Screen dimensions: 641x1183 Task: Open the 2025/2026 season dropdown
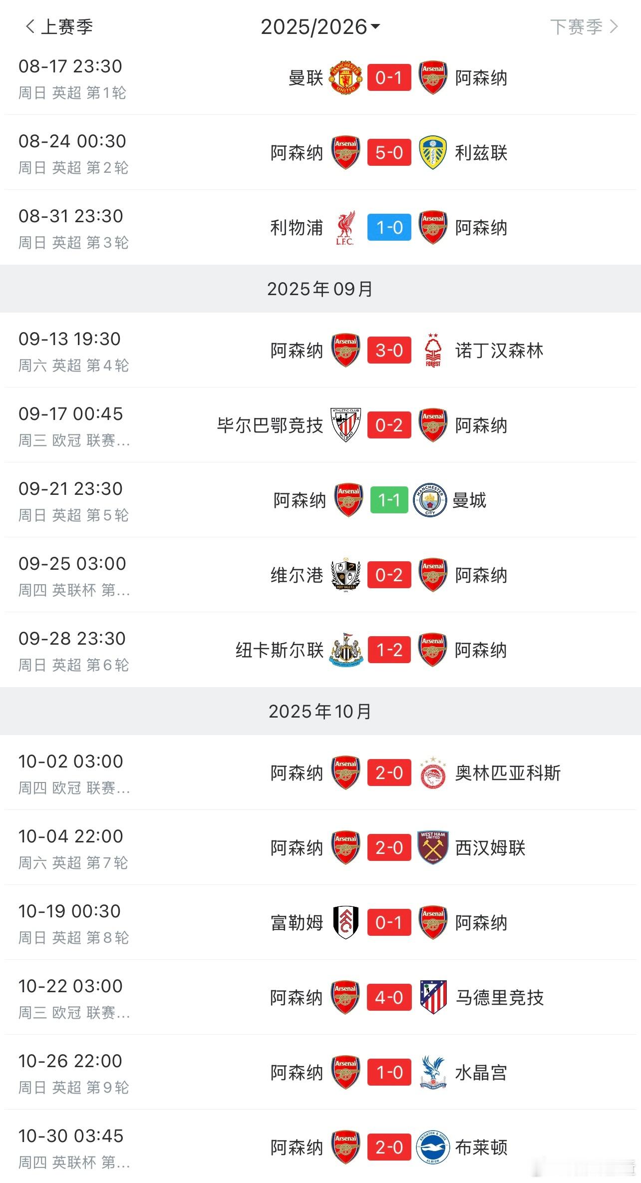coord(320,26)
